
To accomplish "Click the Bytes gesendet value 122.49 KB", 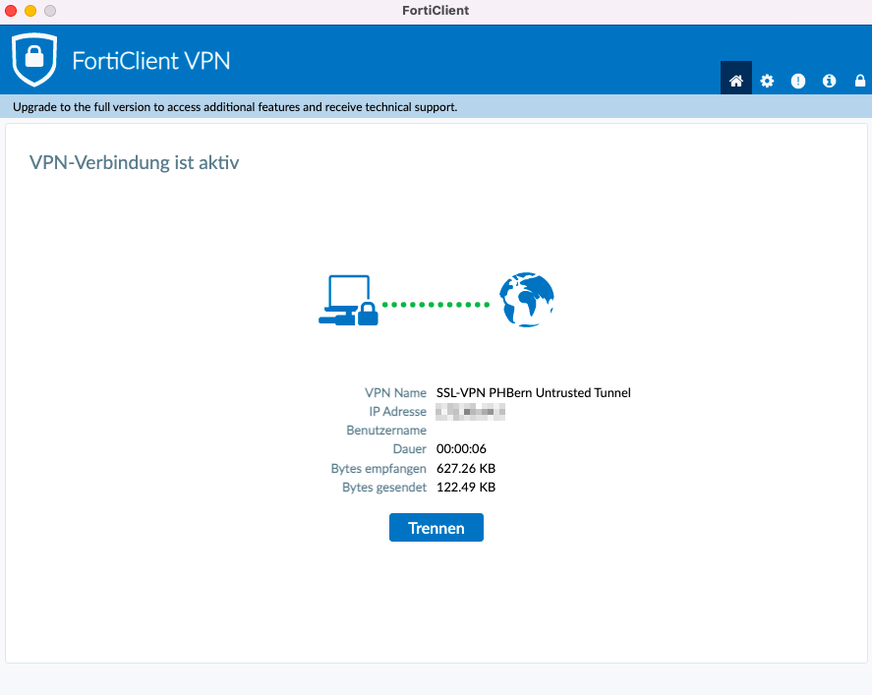I will 466,487.
